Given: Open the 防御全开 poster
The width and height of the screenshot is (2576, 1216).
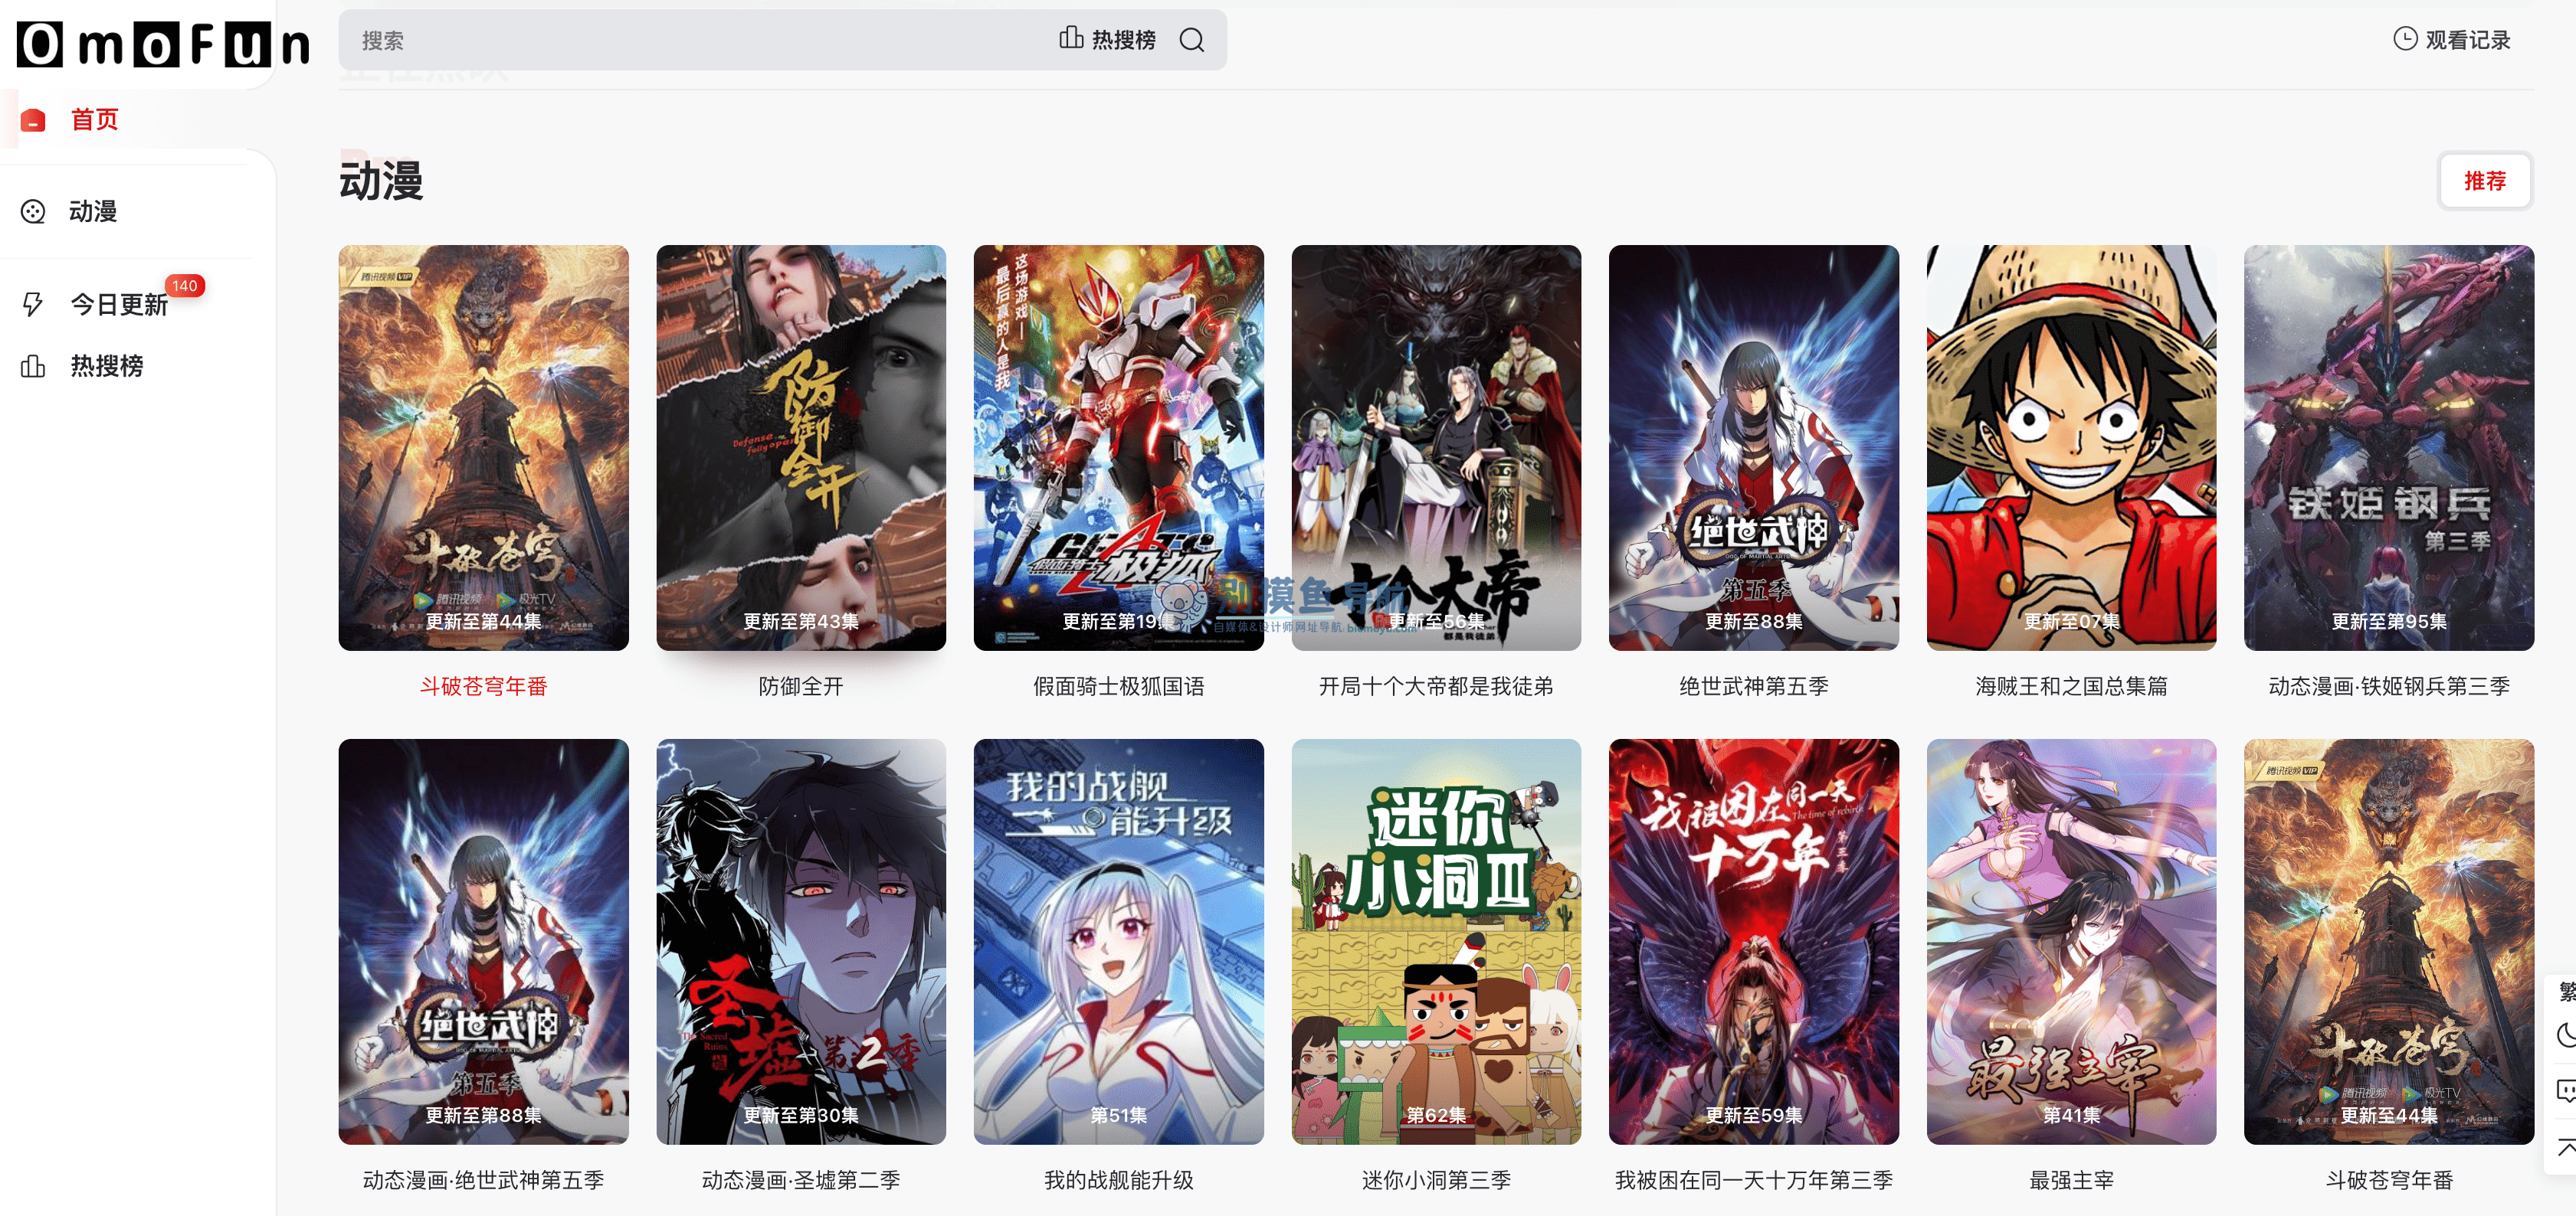Looking at the screenshot, I should [x=801, y=448].
